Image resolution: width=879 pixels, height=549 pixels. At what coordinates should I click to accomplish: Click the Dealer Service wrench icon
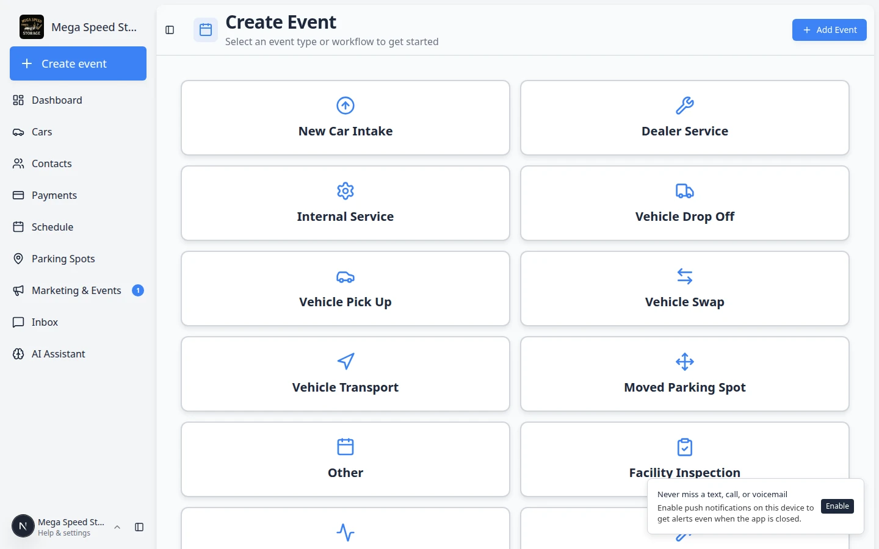pos(685,106)
